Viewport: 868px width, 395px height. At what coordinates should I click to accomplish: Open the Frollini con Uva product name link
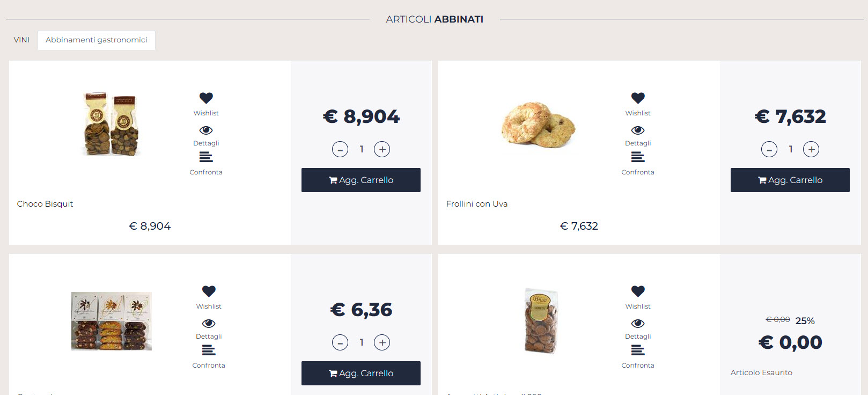point(477,204)
